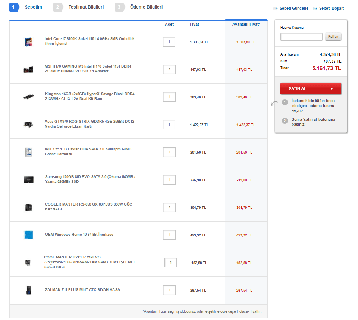Open the Cool Master Hyper 212EVO product link
Image resolution: width=358 pixels, height=320 pixels.
pyautogui.click(x=89, y=262)
